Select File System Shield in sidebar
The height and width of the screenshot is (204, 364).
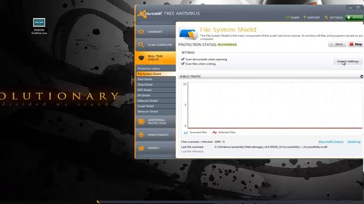(156, 74)
